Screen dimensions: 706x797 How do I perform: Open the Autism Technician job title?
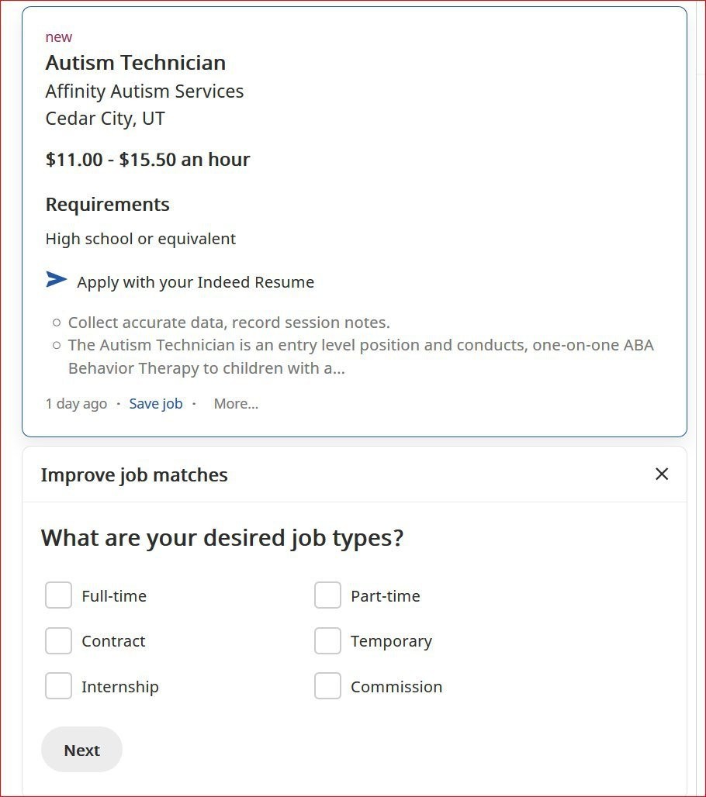[136, 63]
